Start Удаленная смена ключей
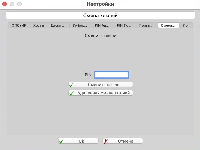200x150 pixels. click(101, 93)
